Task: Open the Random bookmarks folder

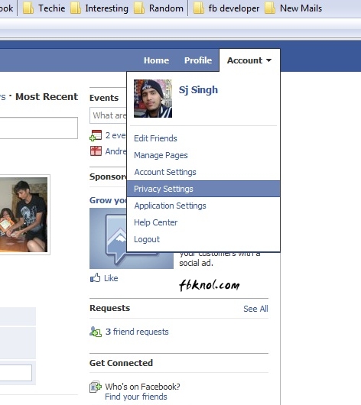Action: 158,8
